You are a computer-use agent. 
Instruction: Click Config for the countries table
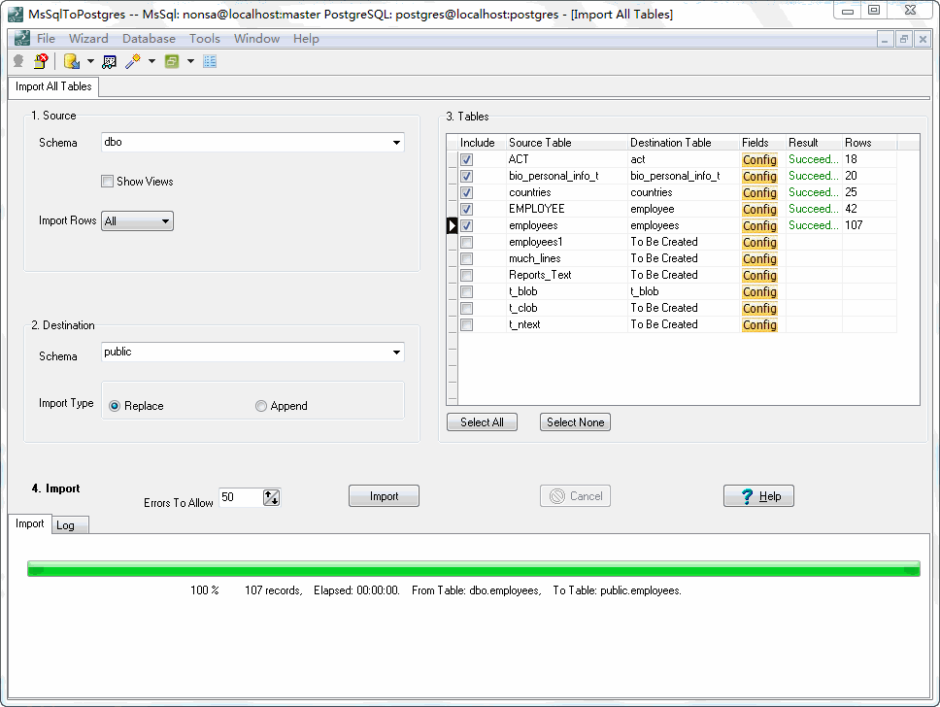point(759,192)
